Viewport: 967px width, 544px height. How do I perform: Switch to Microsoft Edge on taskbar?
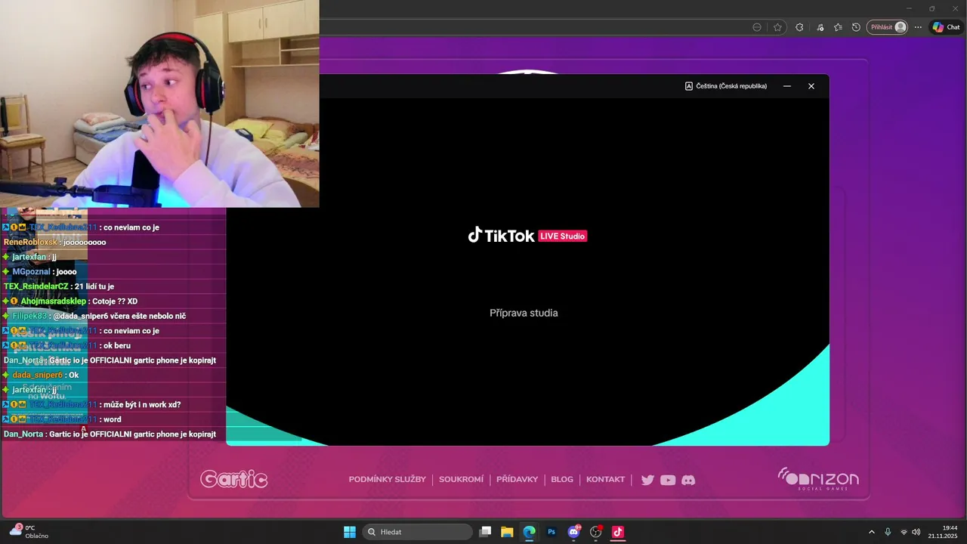point(529,532)
